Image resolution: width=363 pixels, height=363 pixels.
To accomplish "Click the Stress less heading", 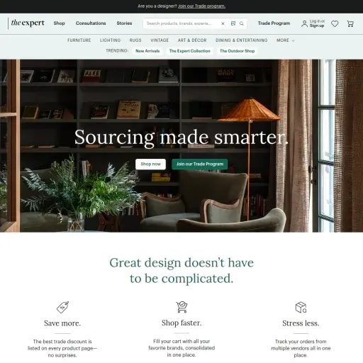I will coord(301,323).
